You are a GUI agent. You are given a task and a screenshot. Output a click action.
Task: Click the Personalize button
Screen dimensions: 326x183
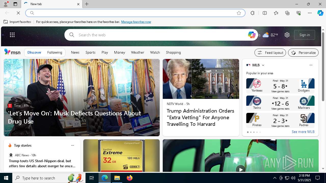(303, 53)
